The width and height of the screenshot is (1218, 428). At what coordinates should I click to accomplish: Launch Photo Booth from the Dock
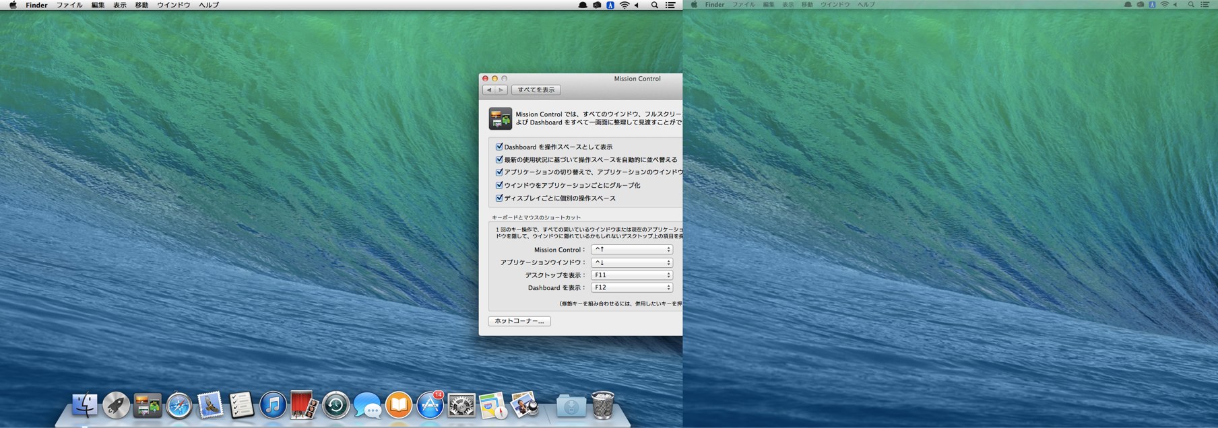tap(304, 405)
